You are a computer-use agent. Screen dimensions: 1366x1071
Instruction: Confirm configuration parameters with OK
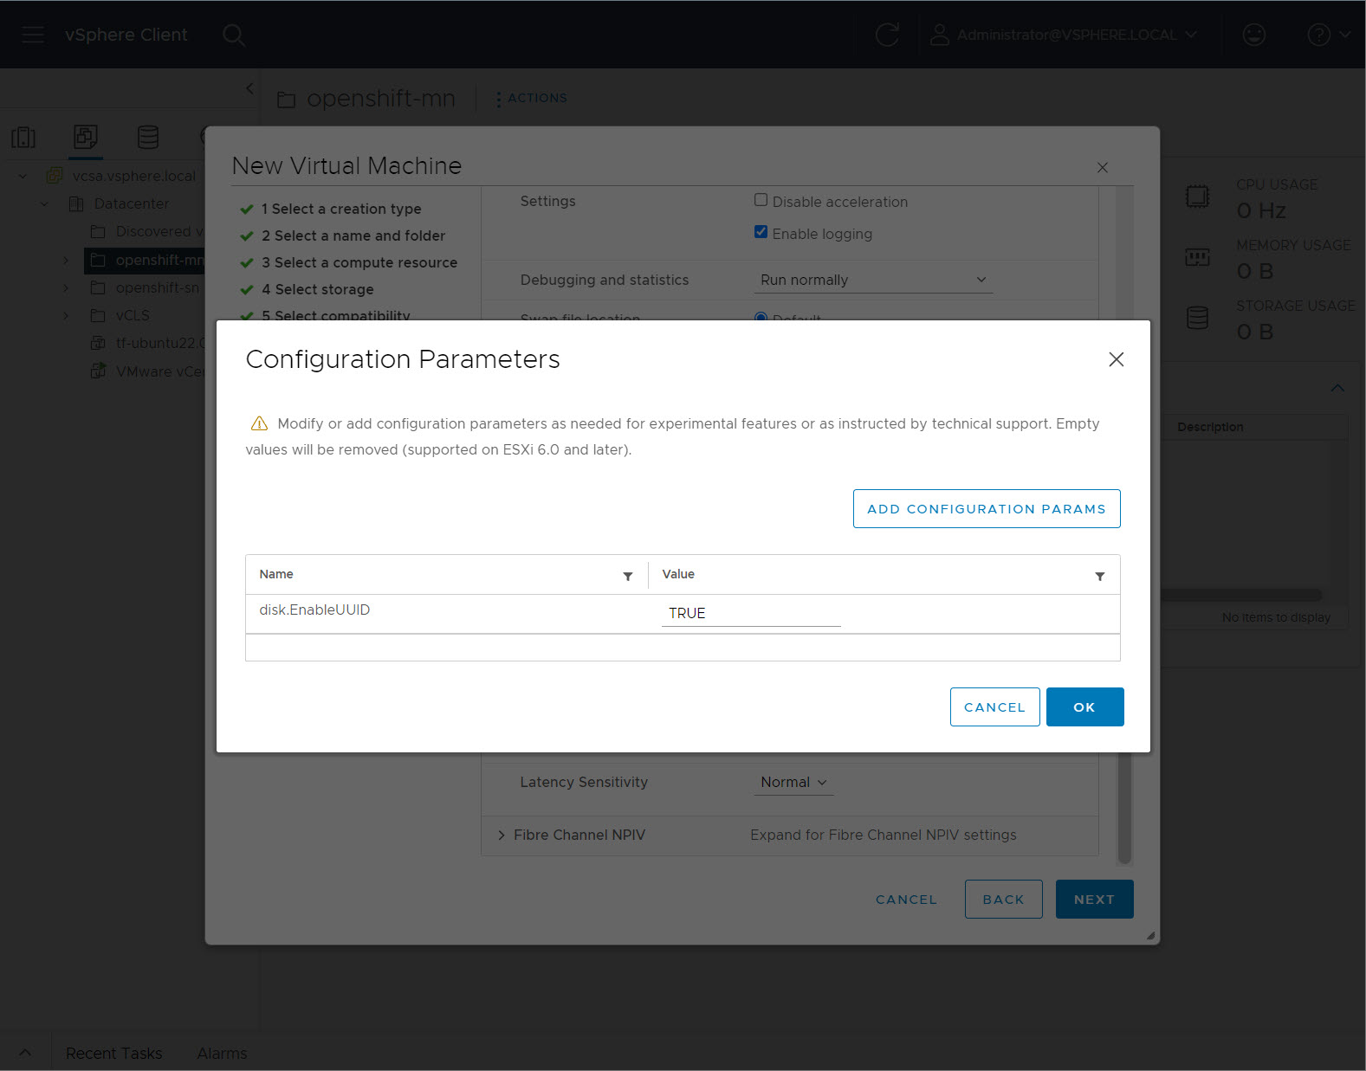pos(1084,706)
